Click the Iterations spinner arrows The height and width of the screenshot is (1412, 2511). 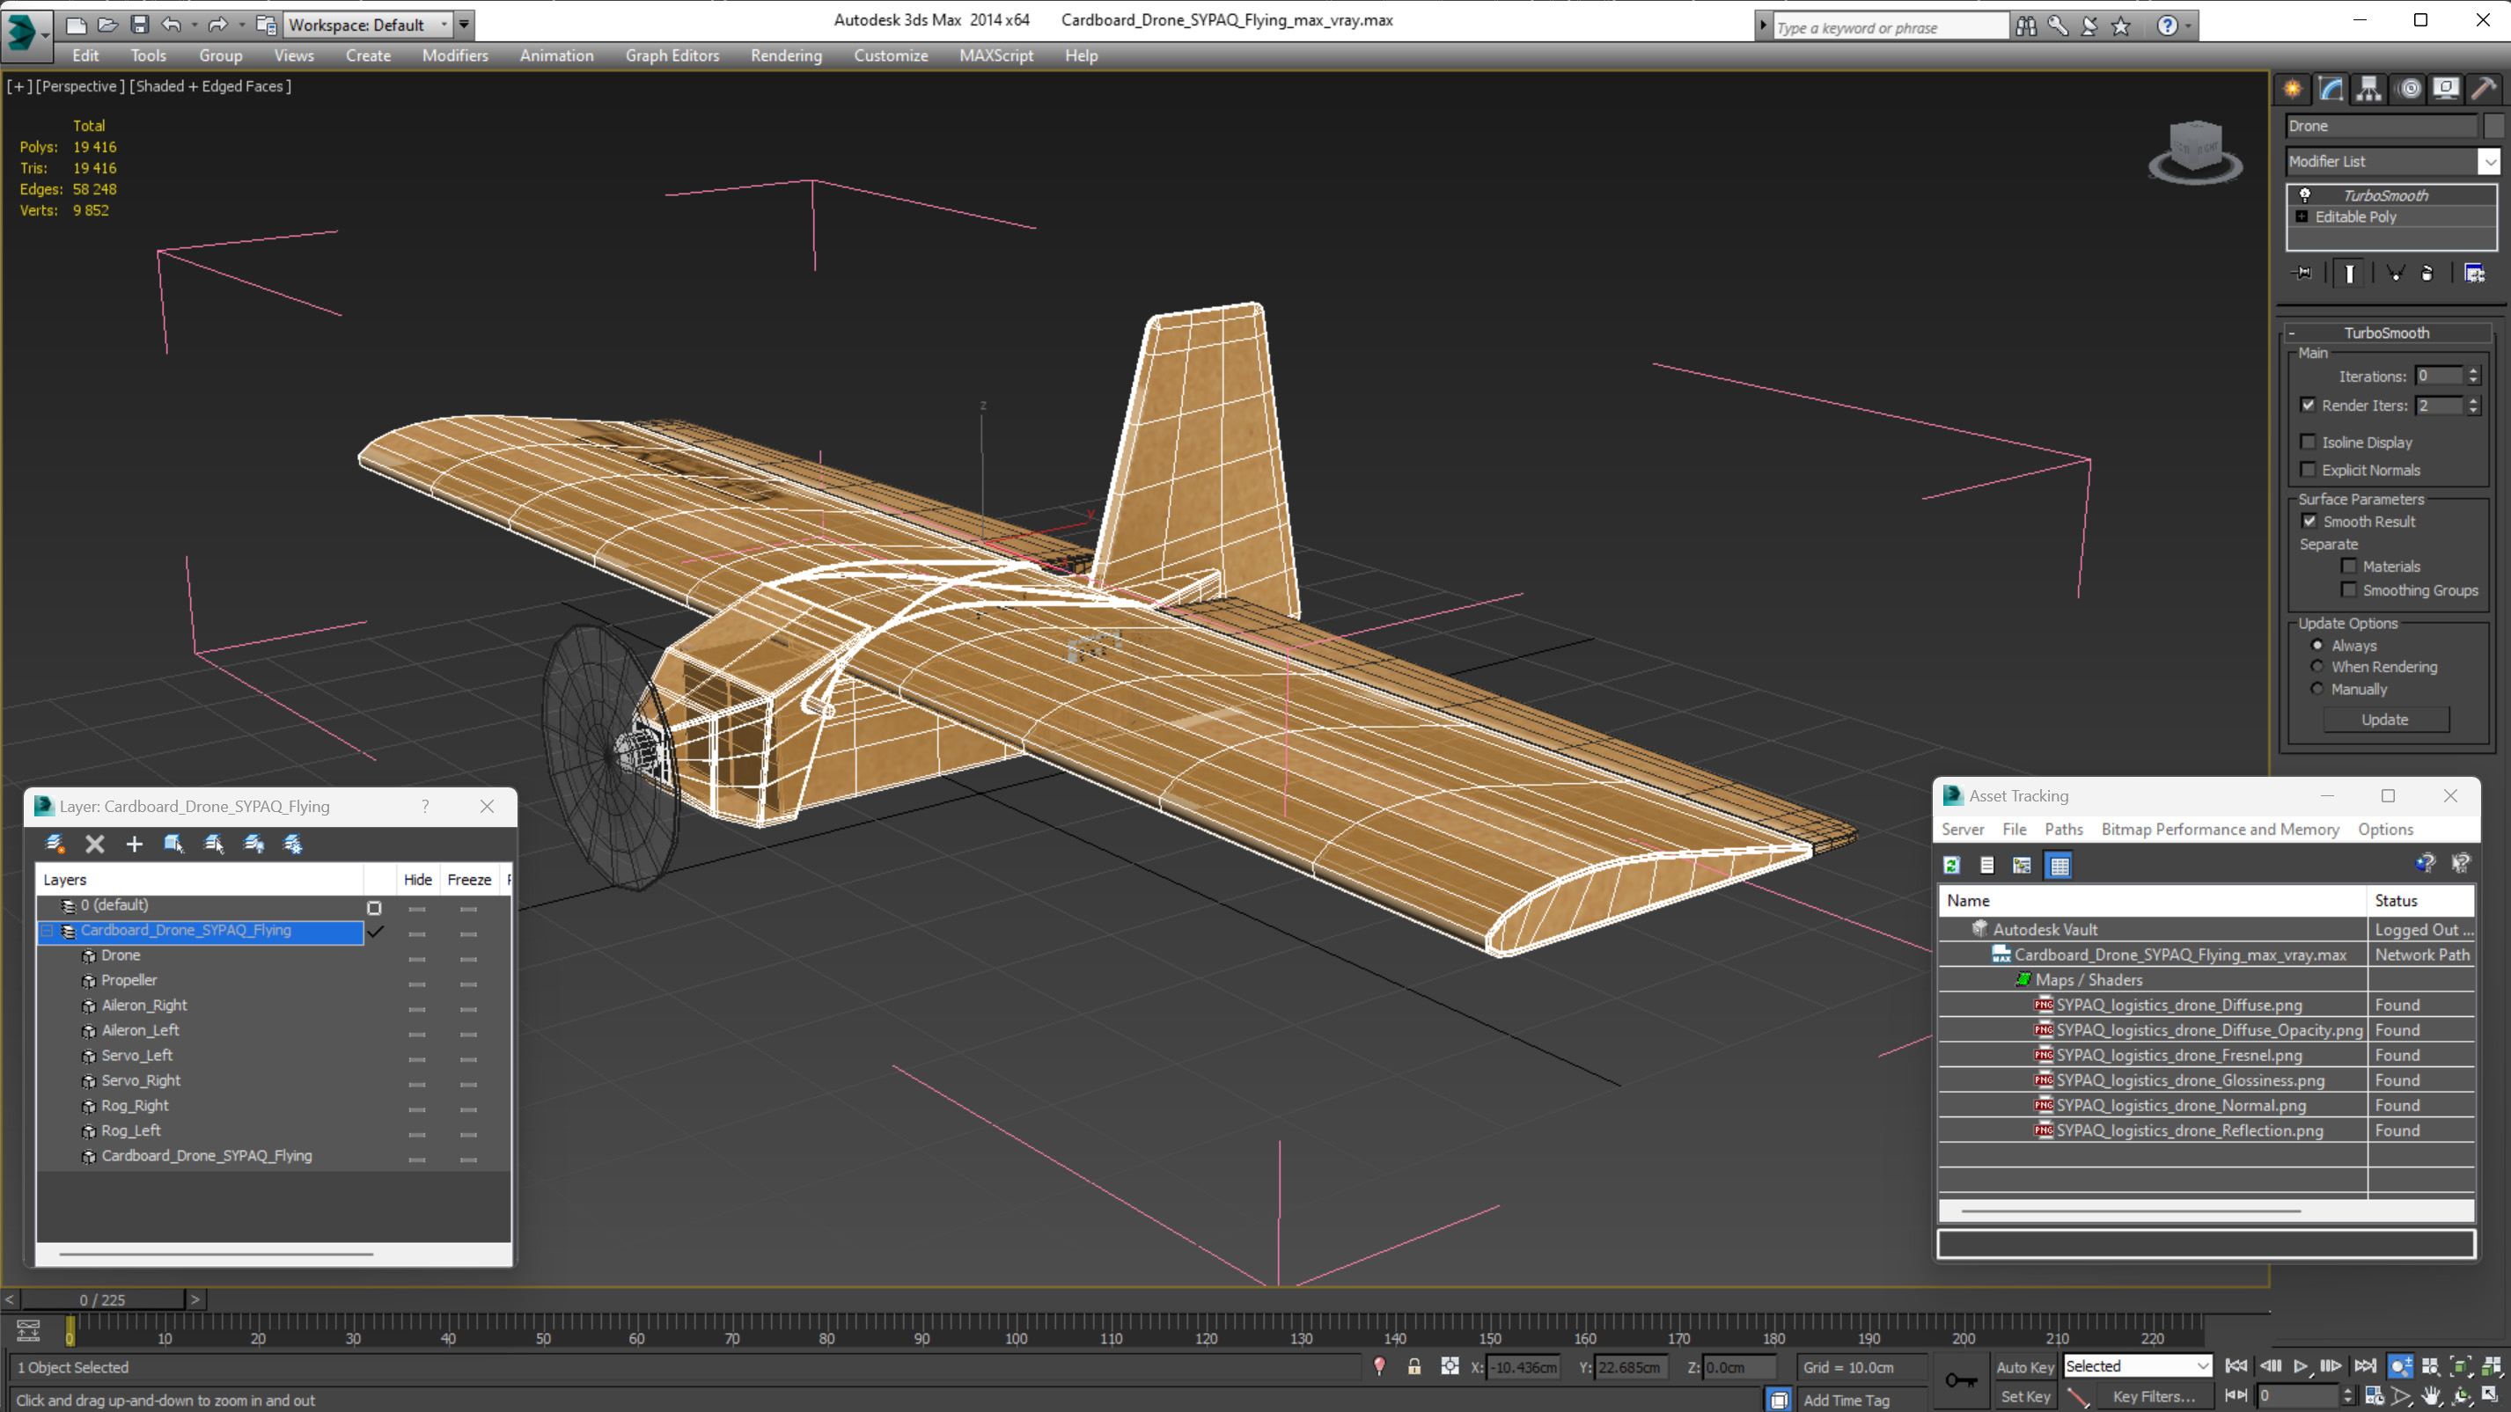coord(2473,377)
